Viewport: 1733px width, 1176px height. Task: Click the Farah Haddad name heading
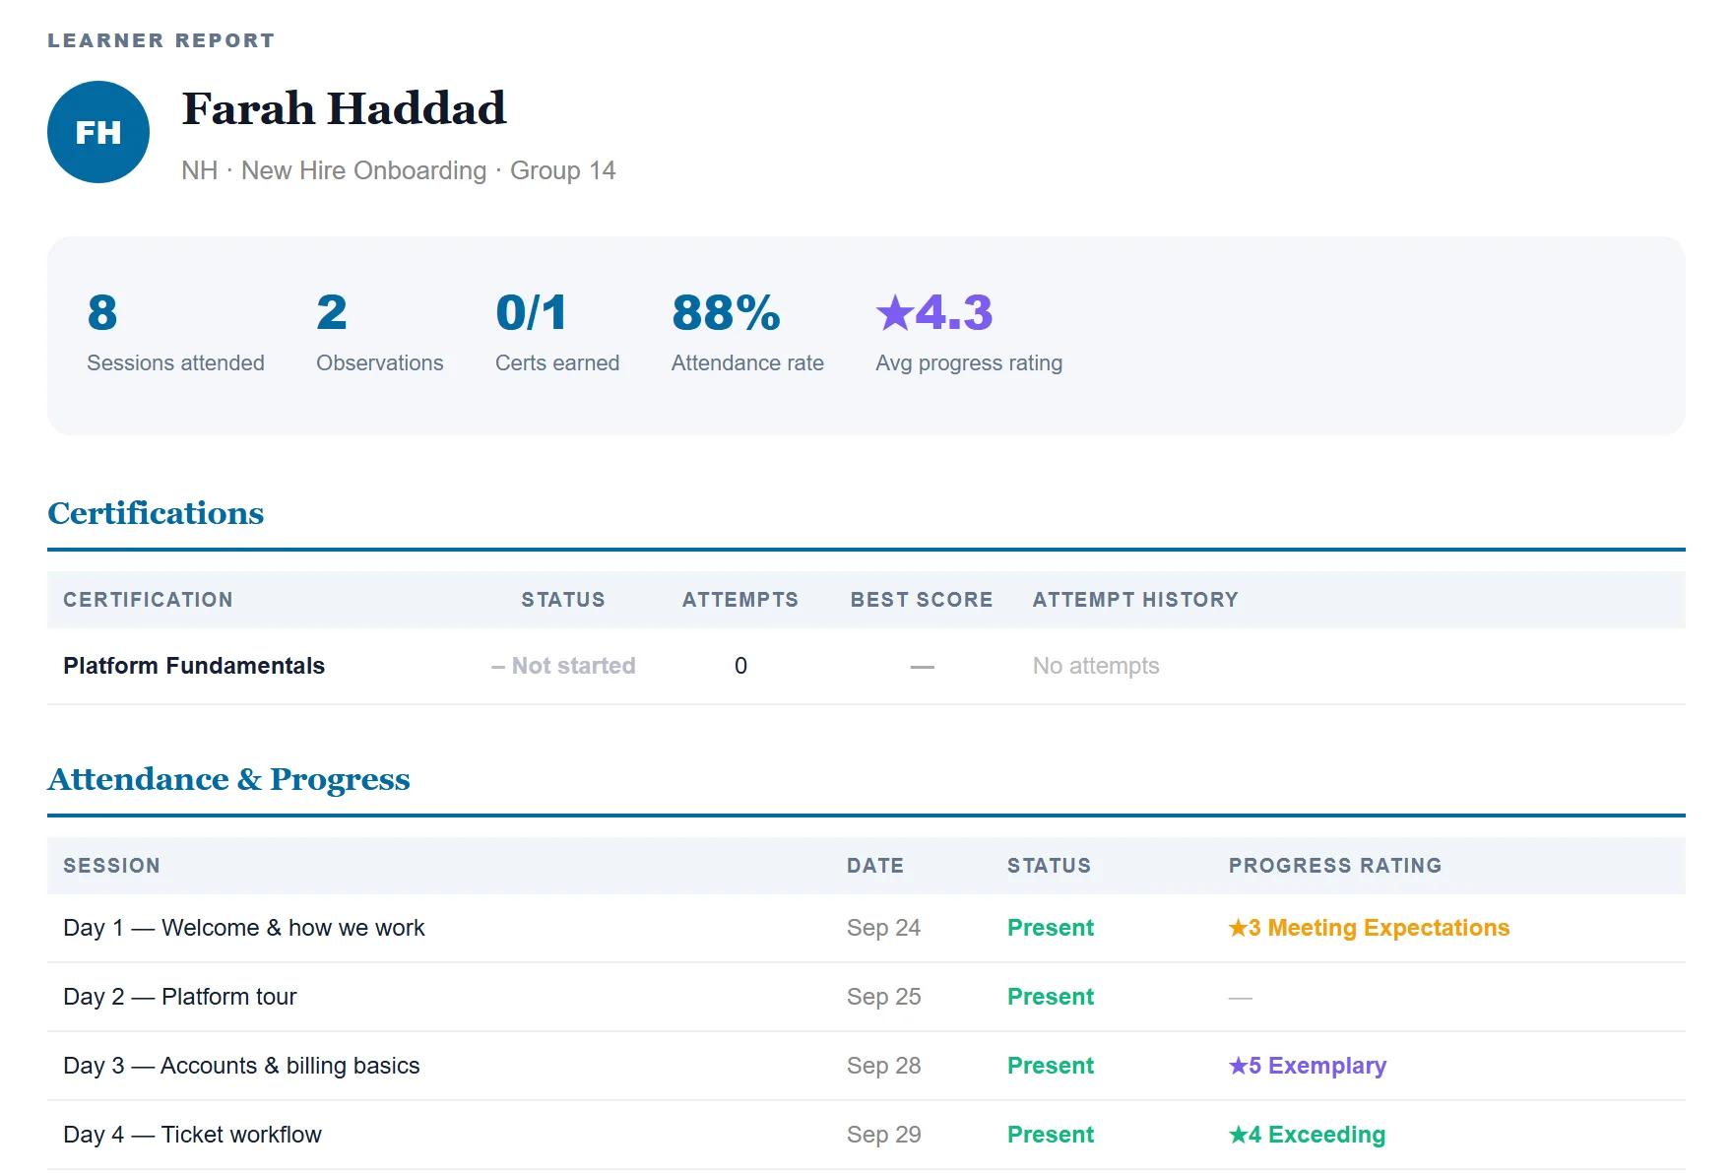(x=344, y=108)
